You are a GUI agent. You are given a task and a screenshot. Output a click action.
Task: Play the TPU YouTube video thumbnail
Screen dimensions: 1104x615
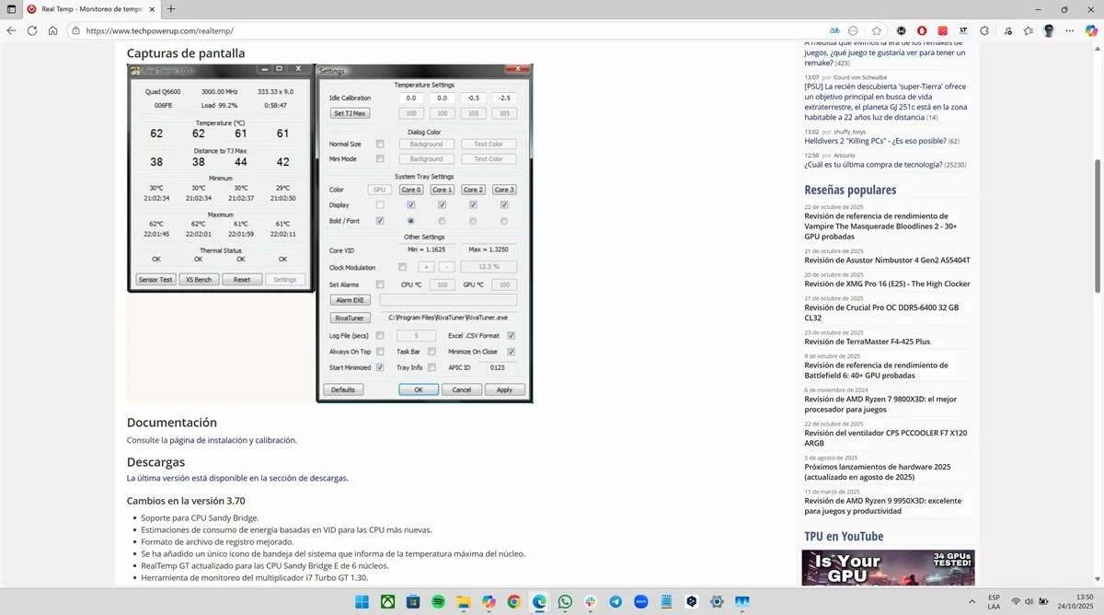click(x=888, y=568)
